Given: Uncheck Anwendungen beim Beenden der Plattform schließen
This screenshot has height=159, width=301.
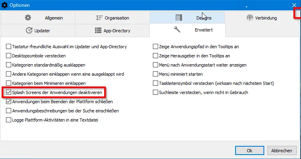Looking at the screenshot, I should (8, 102).
